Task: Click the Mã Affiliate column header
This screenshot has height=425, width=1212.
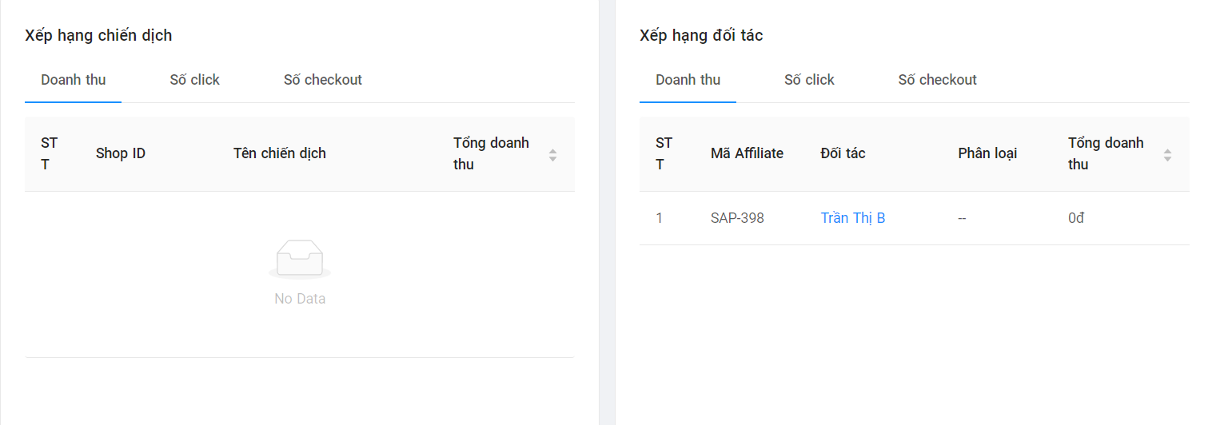Action: point(747,153)
